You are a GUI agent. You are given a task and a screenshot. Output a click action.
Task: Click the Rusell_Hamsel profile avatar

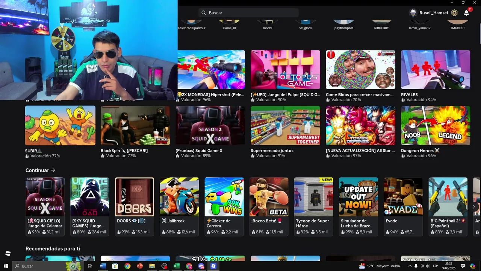(413, 13)
